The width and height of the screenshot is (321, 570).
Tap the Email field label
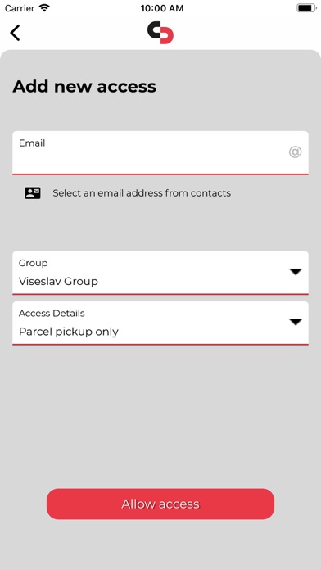point(32,142)
